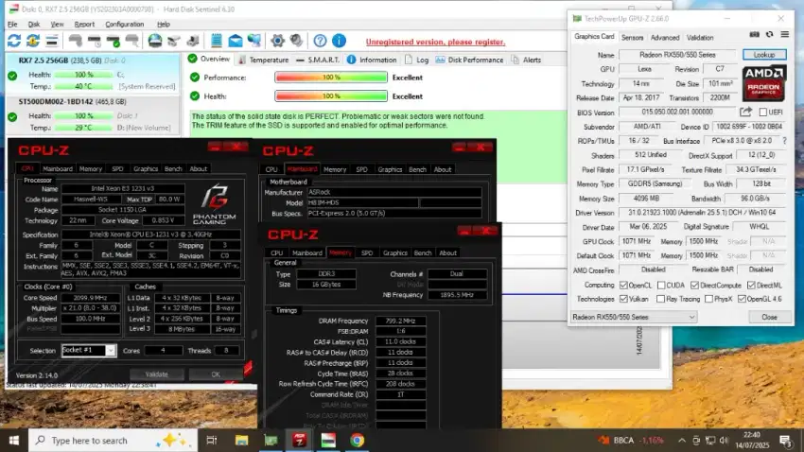Toggle the UEFI checkbox in GPU-Z

coord(763,113)
